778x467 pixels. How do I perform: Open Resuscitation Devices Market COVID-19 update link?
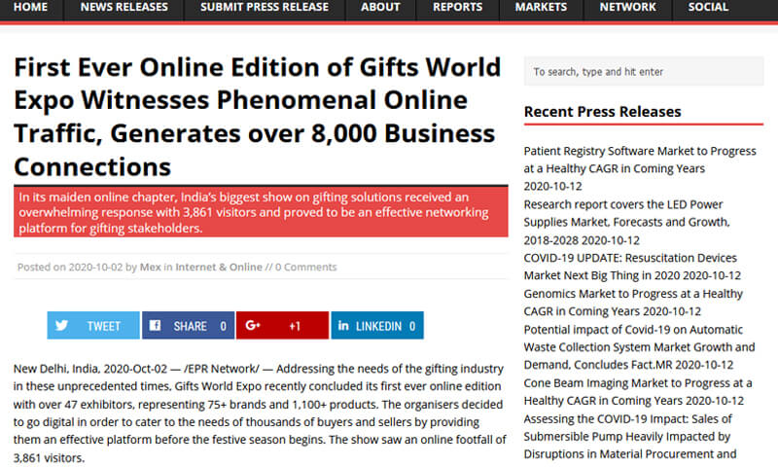630,267
